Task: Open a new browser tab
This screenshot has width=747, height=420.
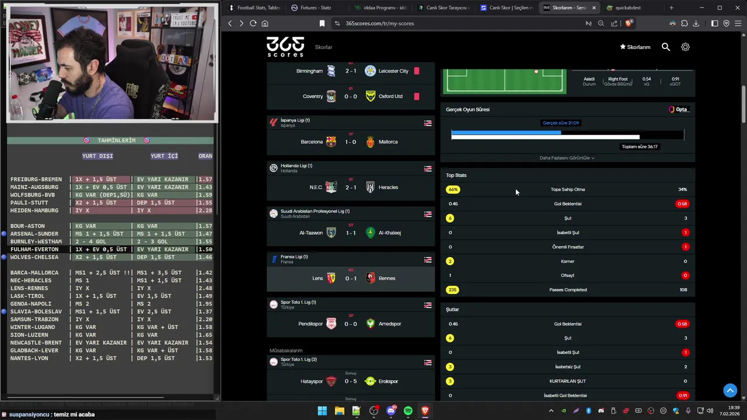Action: [671, 8]
